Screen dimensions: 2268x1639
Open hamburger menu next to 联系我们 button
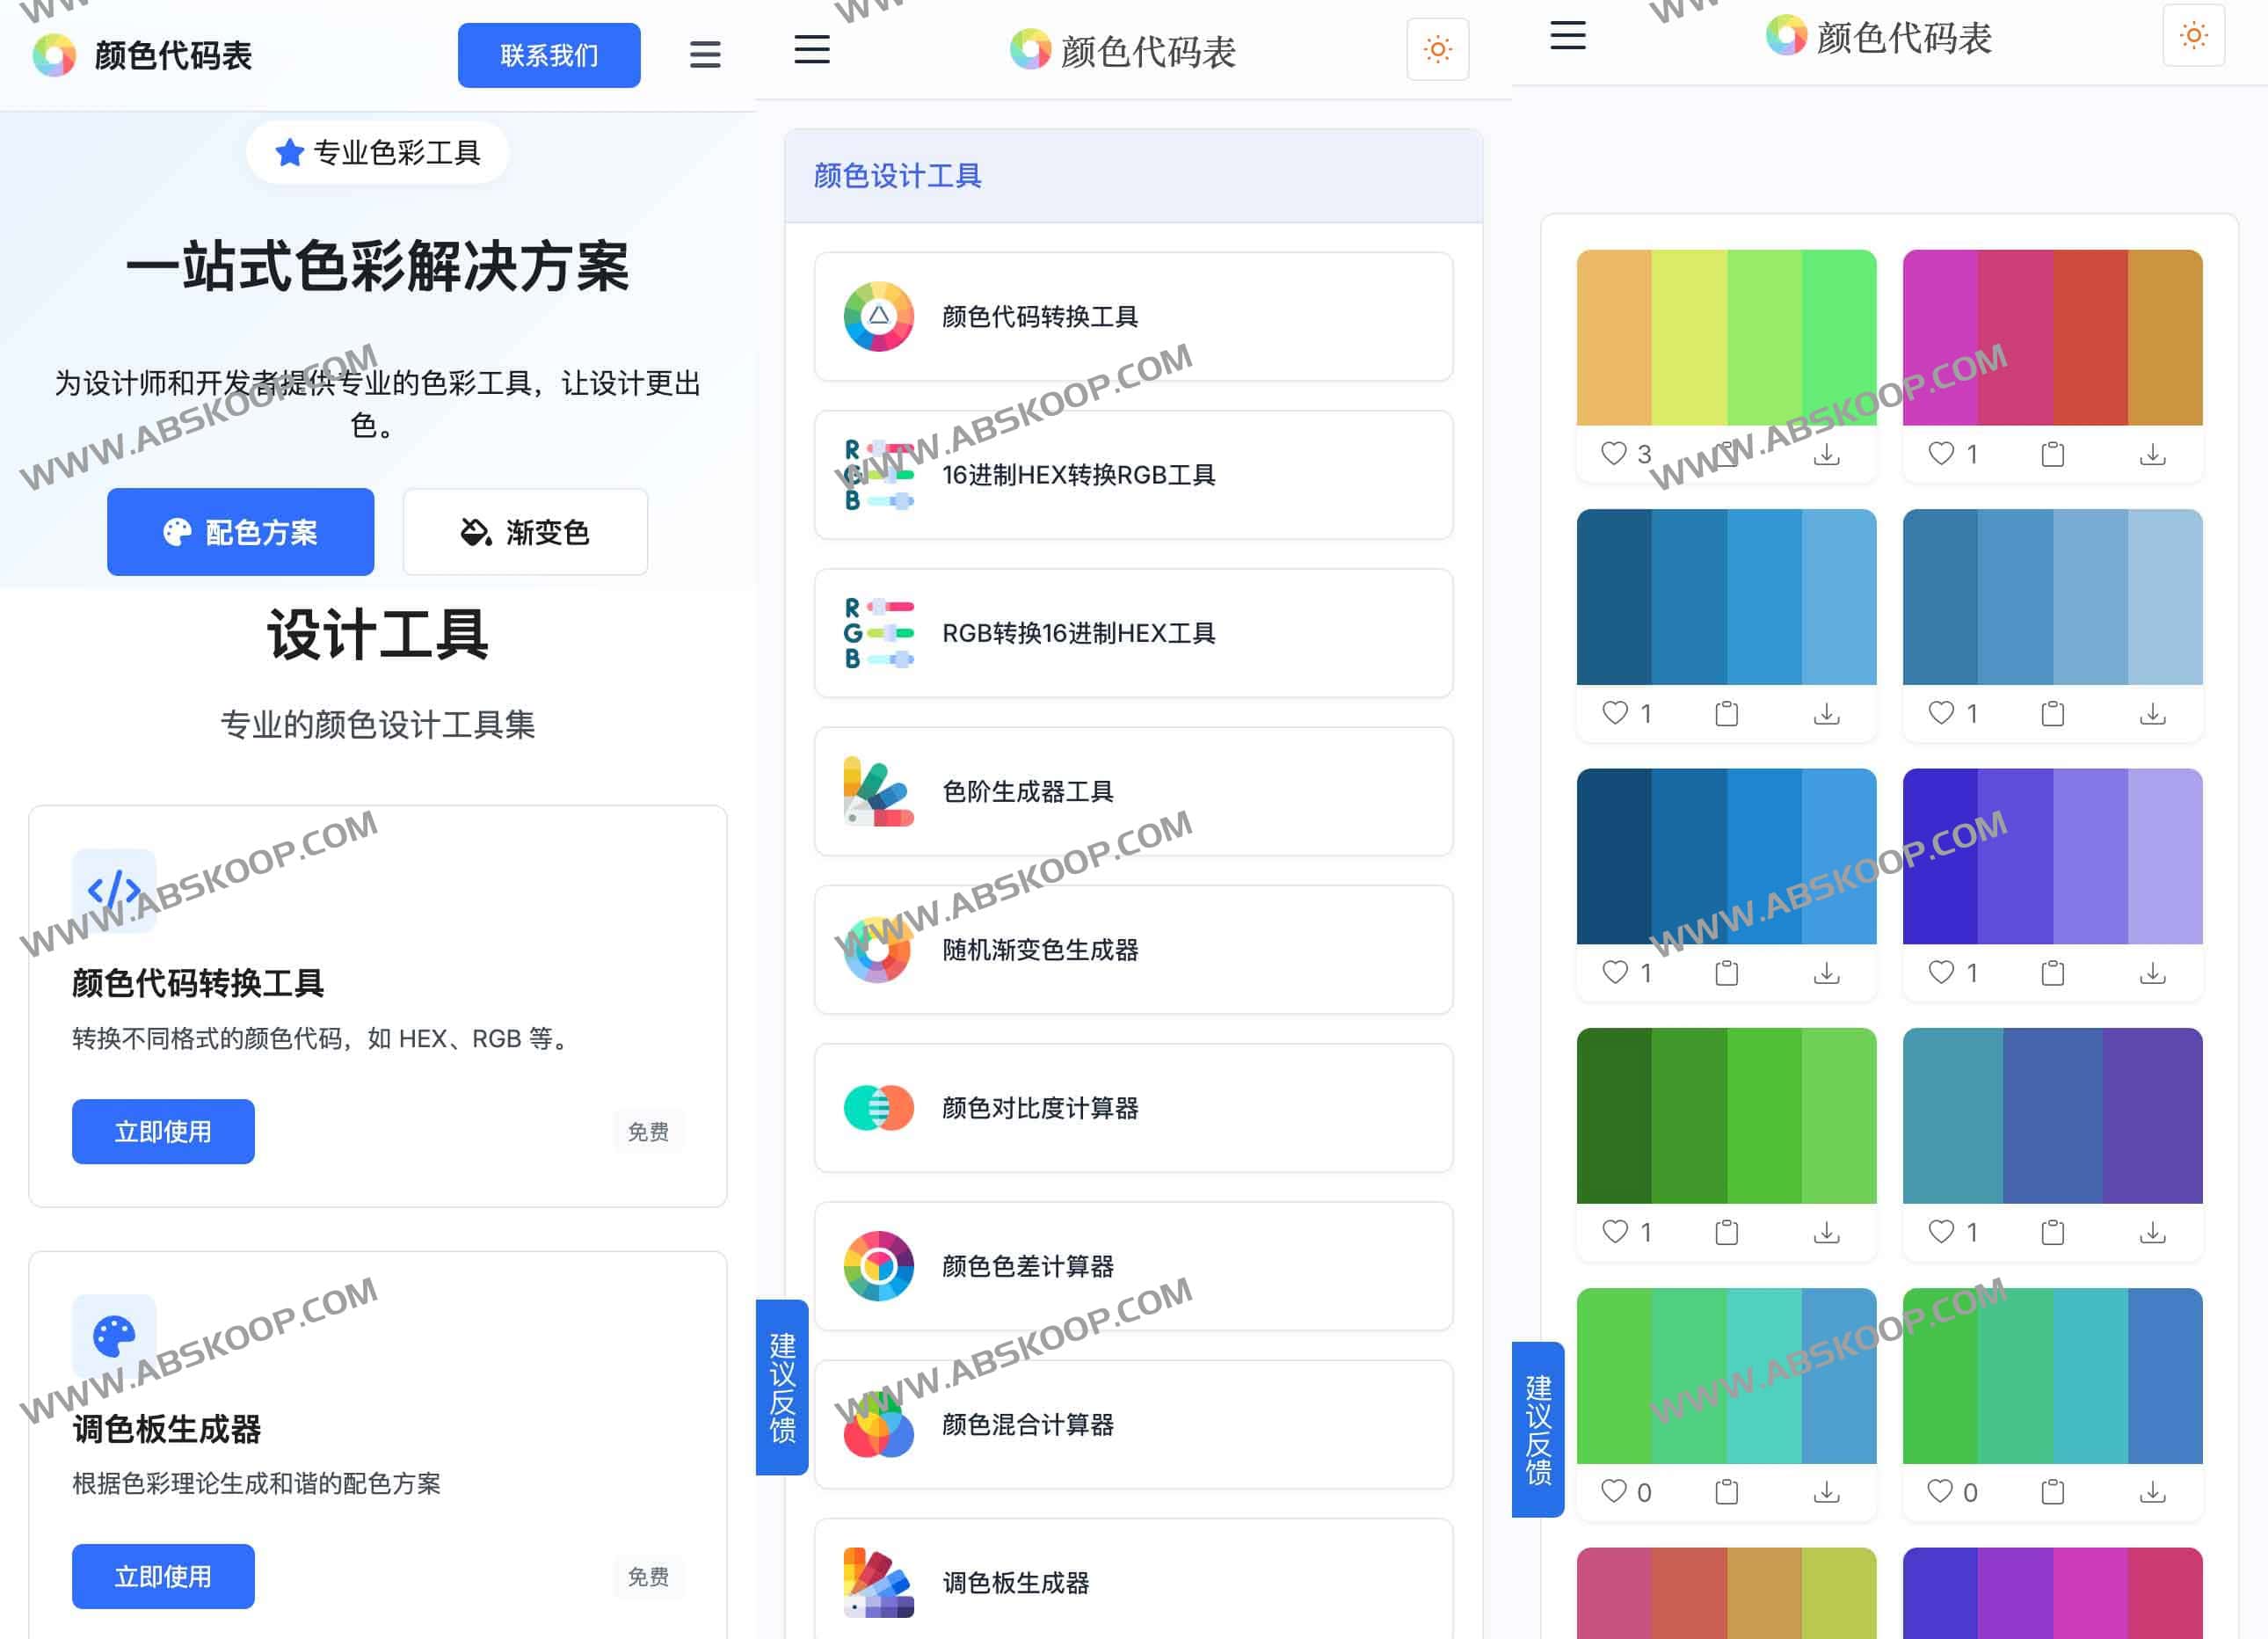pyautogui.click(x=705, y=55)
